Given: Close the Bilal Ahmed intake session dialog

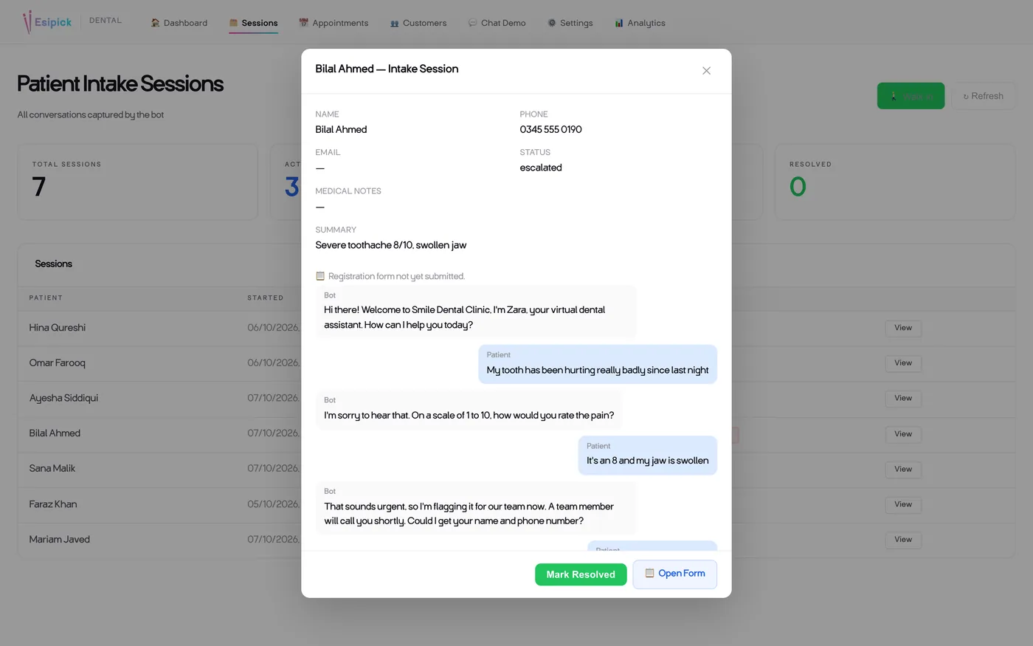Looking at the screenshot, I should (706, 71).
